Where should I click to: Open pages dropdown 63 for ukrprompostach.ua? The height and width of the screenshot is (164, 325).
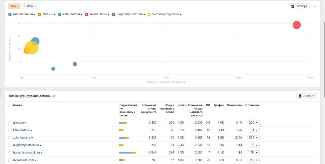point(254,145)
